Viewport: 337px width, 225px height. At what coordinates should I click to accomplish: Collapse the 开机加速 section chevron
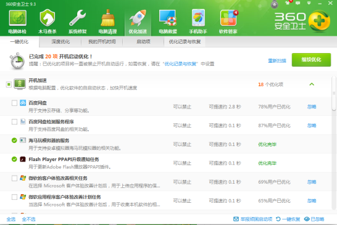pyautogui.click(x=312, y=84)
